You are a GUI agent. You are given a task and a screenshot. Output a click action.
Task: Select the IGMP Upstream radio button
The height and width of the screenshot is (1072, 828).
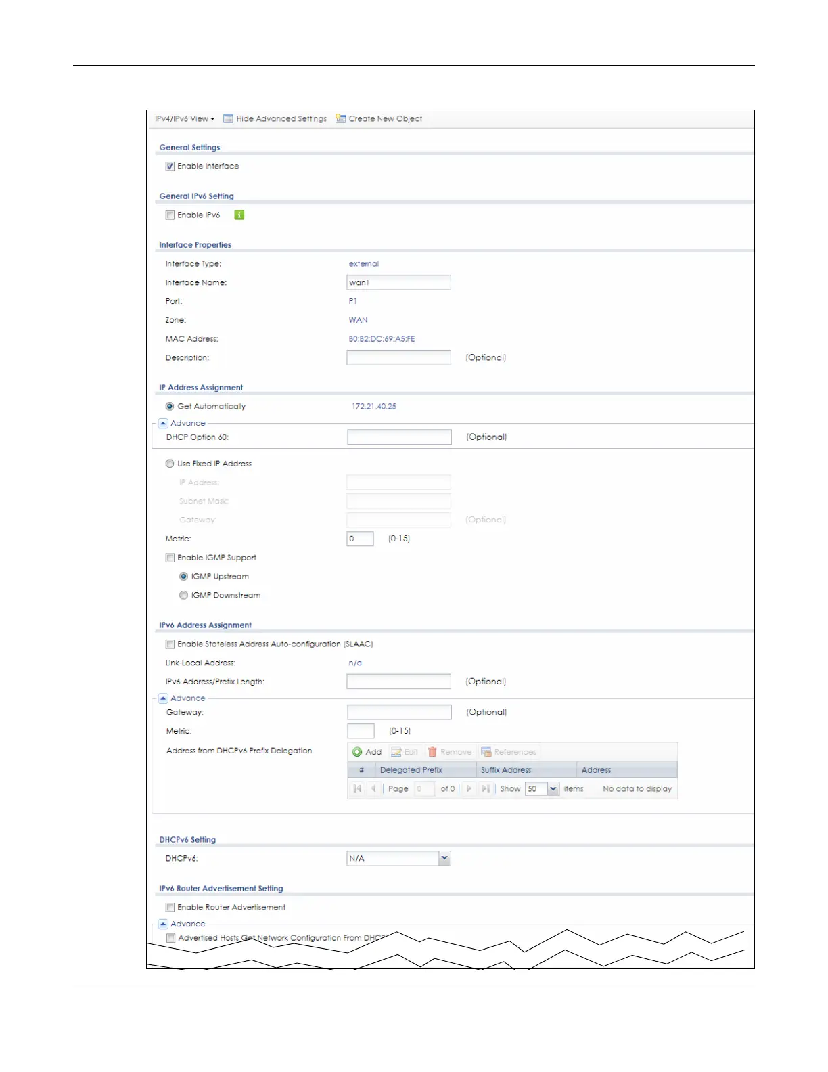click(183, 577)
